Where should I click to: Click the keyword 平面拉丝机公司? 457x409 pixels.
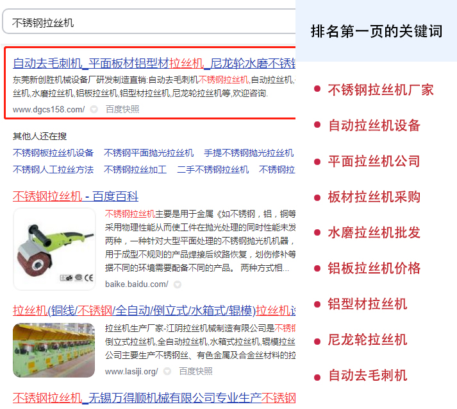[374, 161]
